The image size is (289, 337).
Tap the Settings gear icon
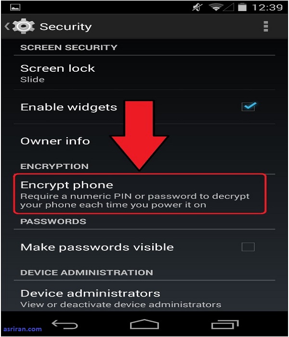(24, 26)
